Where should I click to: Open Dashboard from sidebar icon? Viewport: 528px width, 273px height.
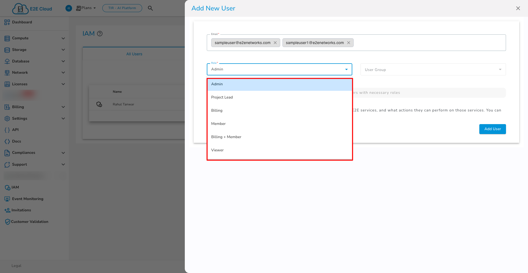(x=7, y=22)
